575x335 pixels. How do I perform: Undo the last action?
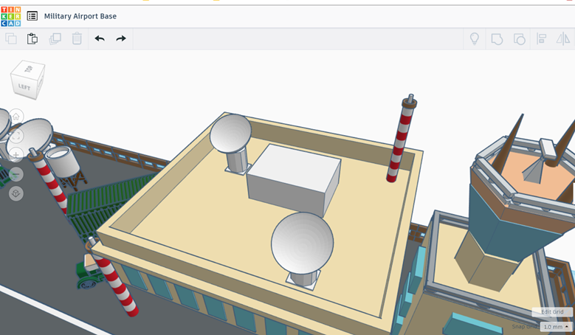coord(100,38)
